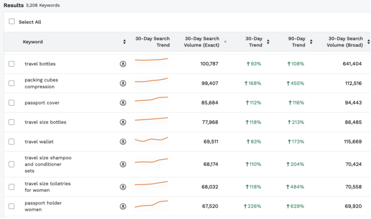
Task: Sort by 30-Day Search Volume (Exact)
Action: pyautogui.click(x=225, y=42)
